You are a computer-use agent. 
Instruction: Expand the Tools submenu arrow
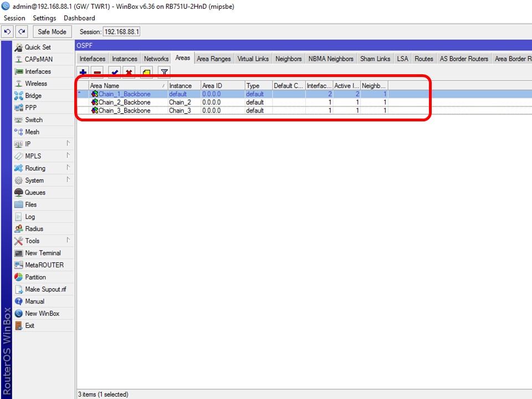coord(68,240)
